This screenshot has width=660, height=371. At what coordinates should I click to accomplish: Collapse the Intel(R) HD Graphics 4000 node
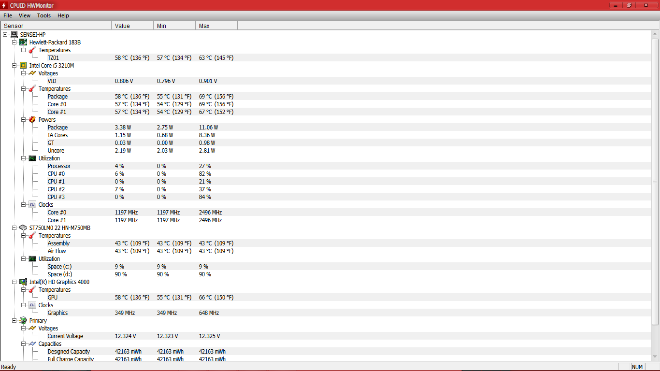pyautogui.click(x=14, y=282)
